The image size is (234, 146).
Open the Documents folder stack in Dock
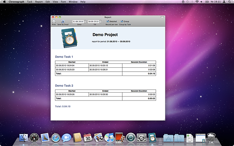(179, 138)
